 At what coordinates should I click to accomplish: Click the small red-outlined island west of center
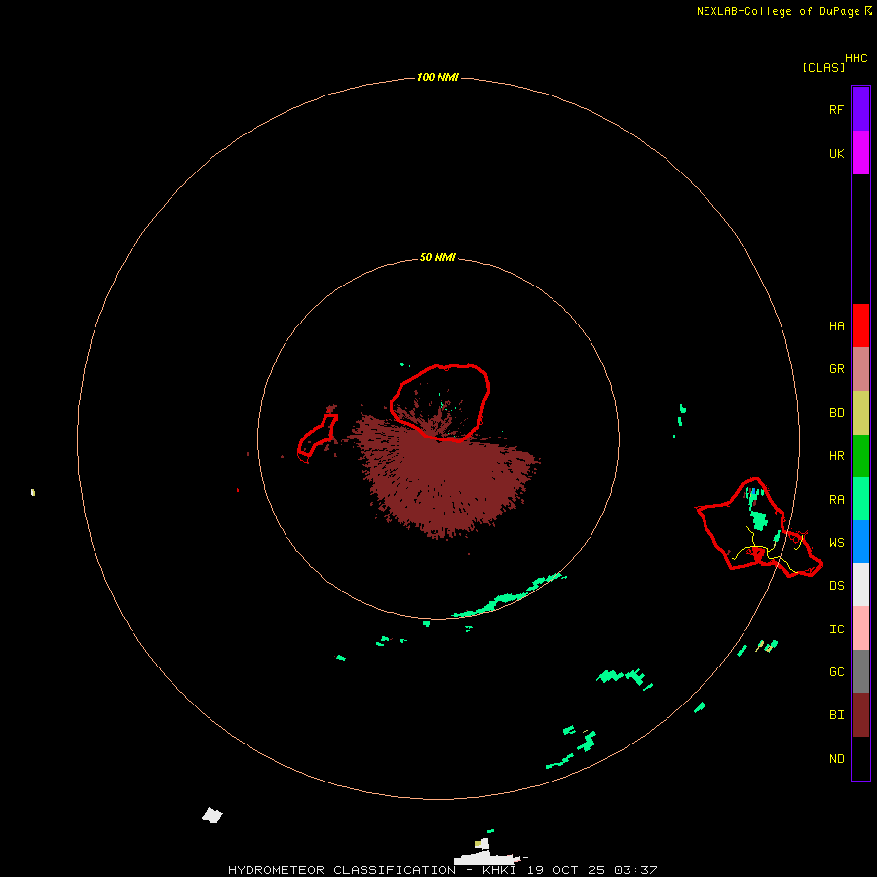[x=317, y=437]
